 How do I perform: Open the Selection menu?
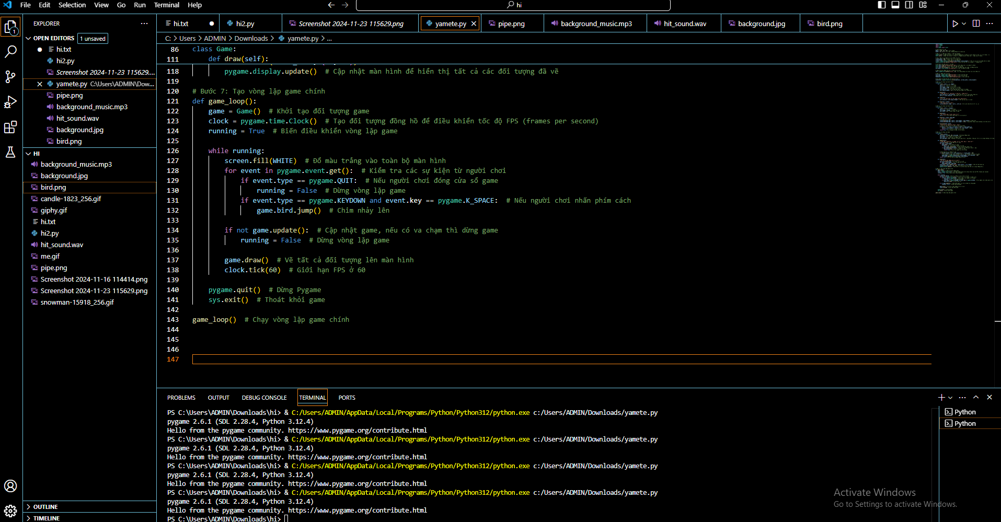click(x=72, y=5)
